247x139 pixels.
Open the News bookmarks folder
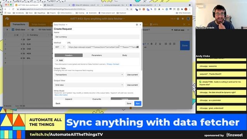pyautogui.click(x=29, y=13)
